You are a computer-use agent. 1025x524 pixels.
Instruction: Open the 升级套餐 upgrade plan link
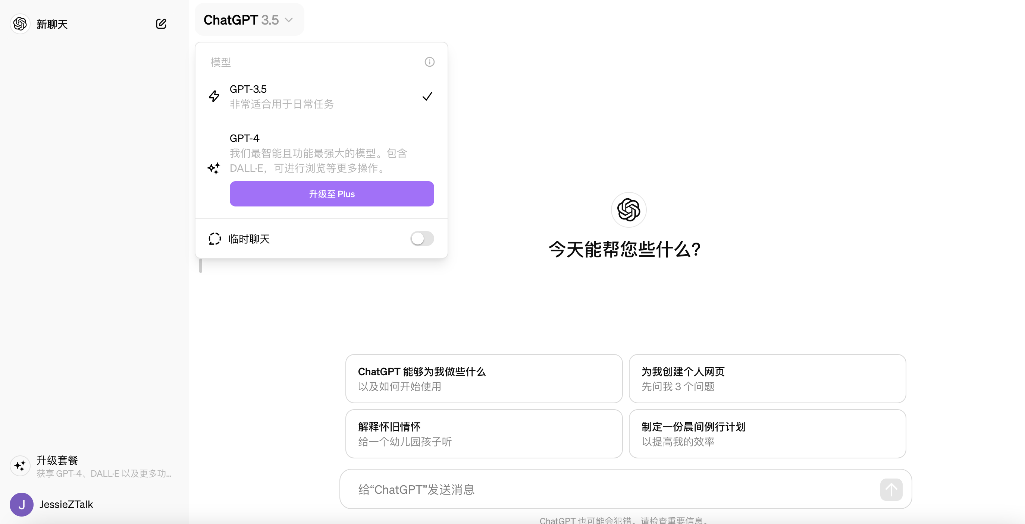pos(94,466)
